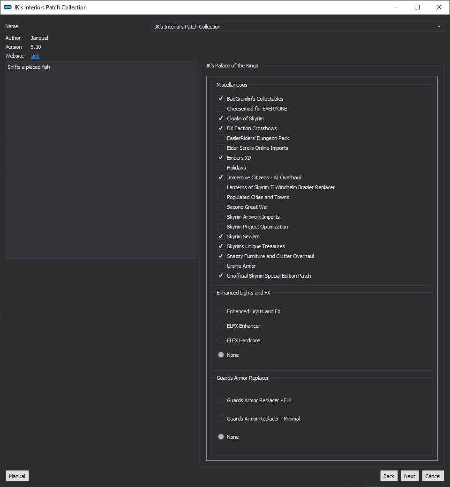Image resolution: width=450 pixels, height=487 pixels.
Task: Uncheck BadGremlin's Collectables
Action: point(221,99)
